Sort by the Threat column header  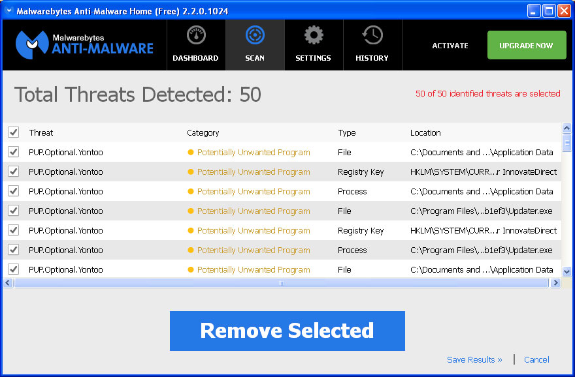[41, 132]
